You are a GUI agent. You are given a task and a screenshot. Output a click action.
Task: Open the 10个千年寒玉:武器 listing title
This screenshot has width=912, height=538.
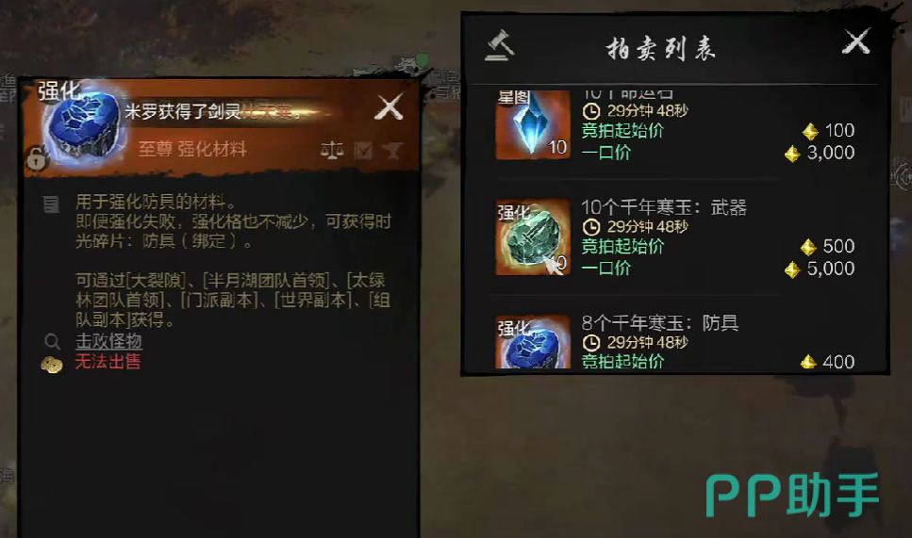664,207
